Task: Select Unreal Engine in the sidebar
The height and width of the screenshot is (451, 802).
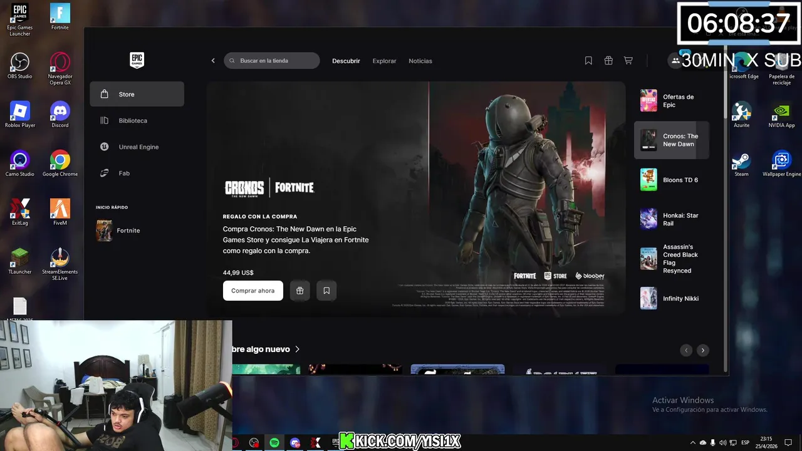Action: pyautogui.click(x=137, y=147)
